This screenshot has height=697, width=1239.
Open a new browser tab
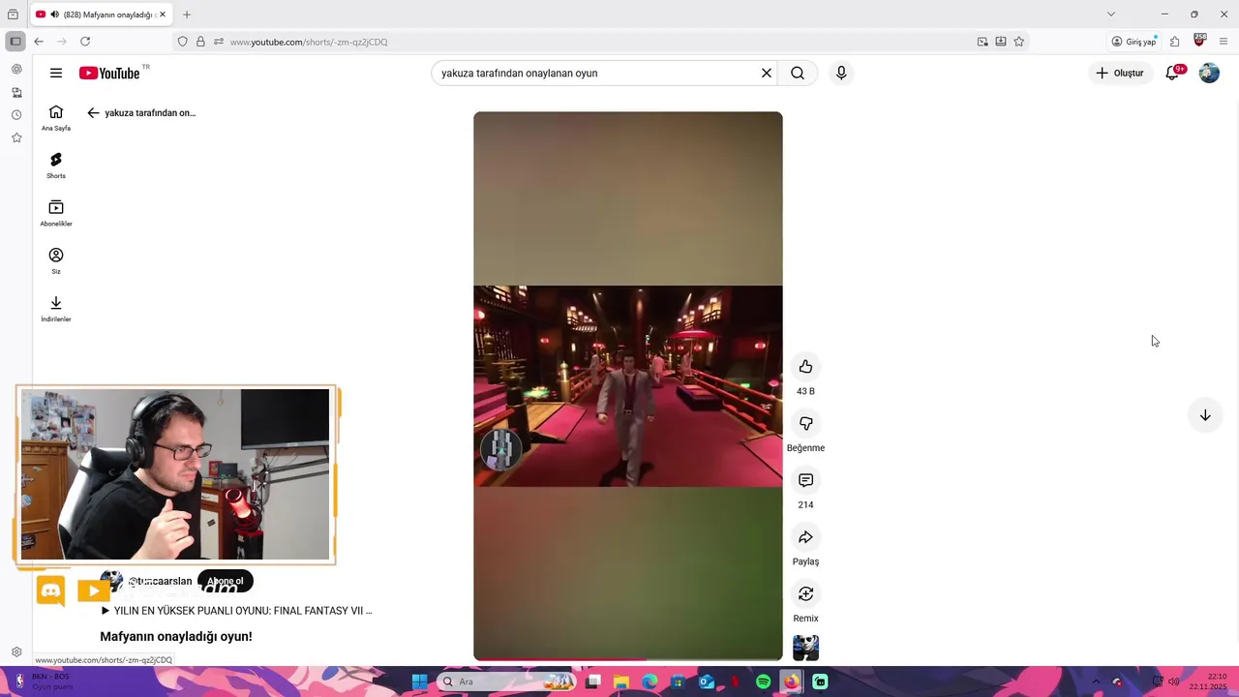[x=187, y=15]
